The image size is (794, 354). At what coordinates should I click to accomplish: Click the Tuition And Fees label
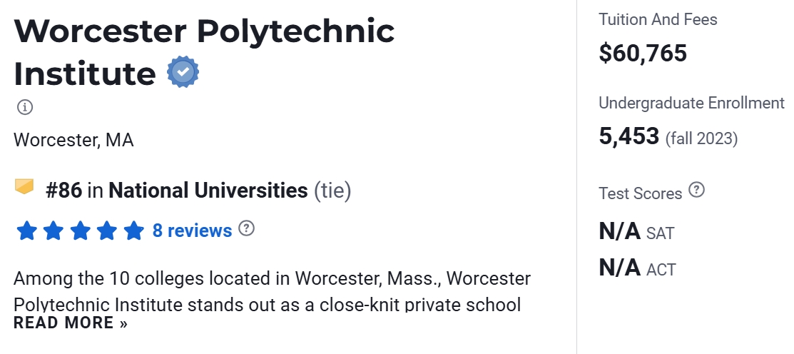(658, 20)
